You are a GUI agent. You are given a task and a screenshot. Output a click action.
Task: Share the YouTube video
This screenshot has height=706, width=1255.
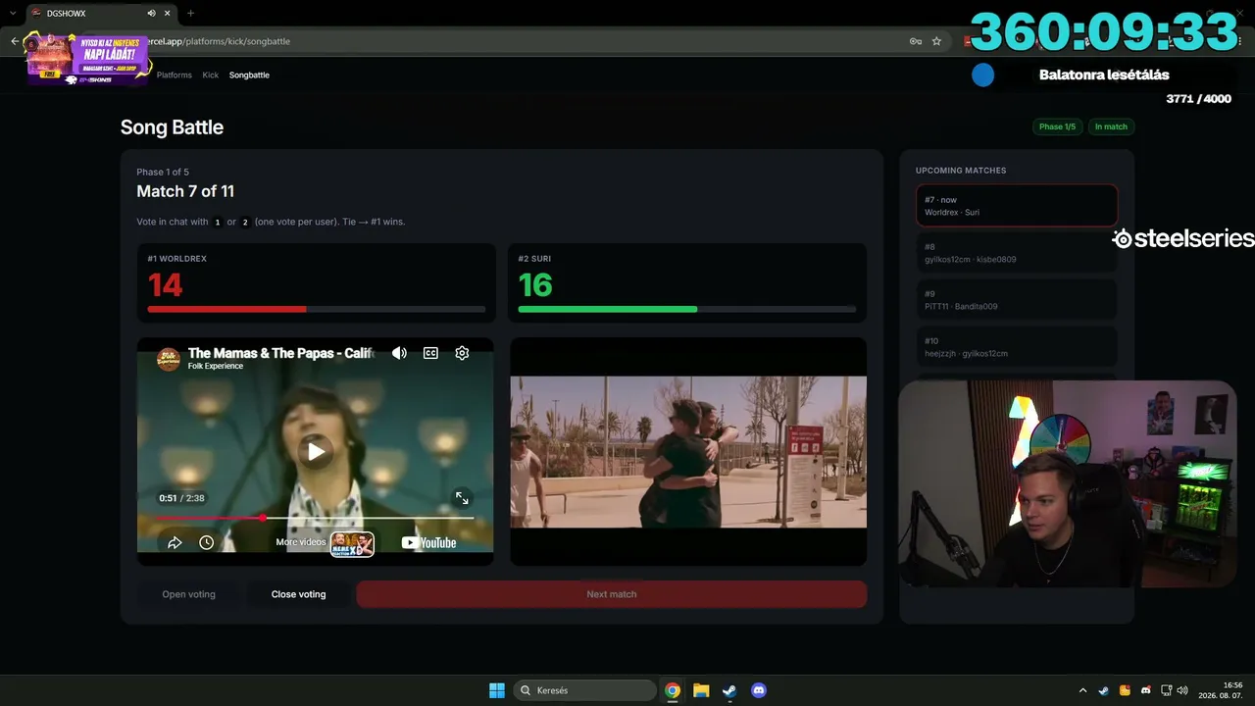175,542
